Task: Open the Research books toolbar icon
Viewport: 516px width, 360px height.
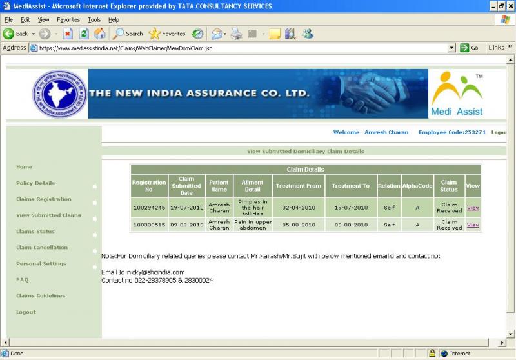Action: 290,34
